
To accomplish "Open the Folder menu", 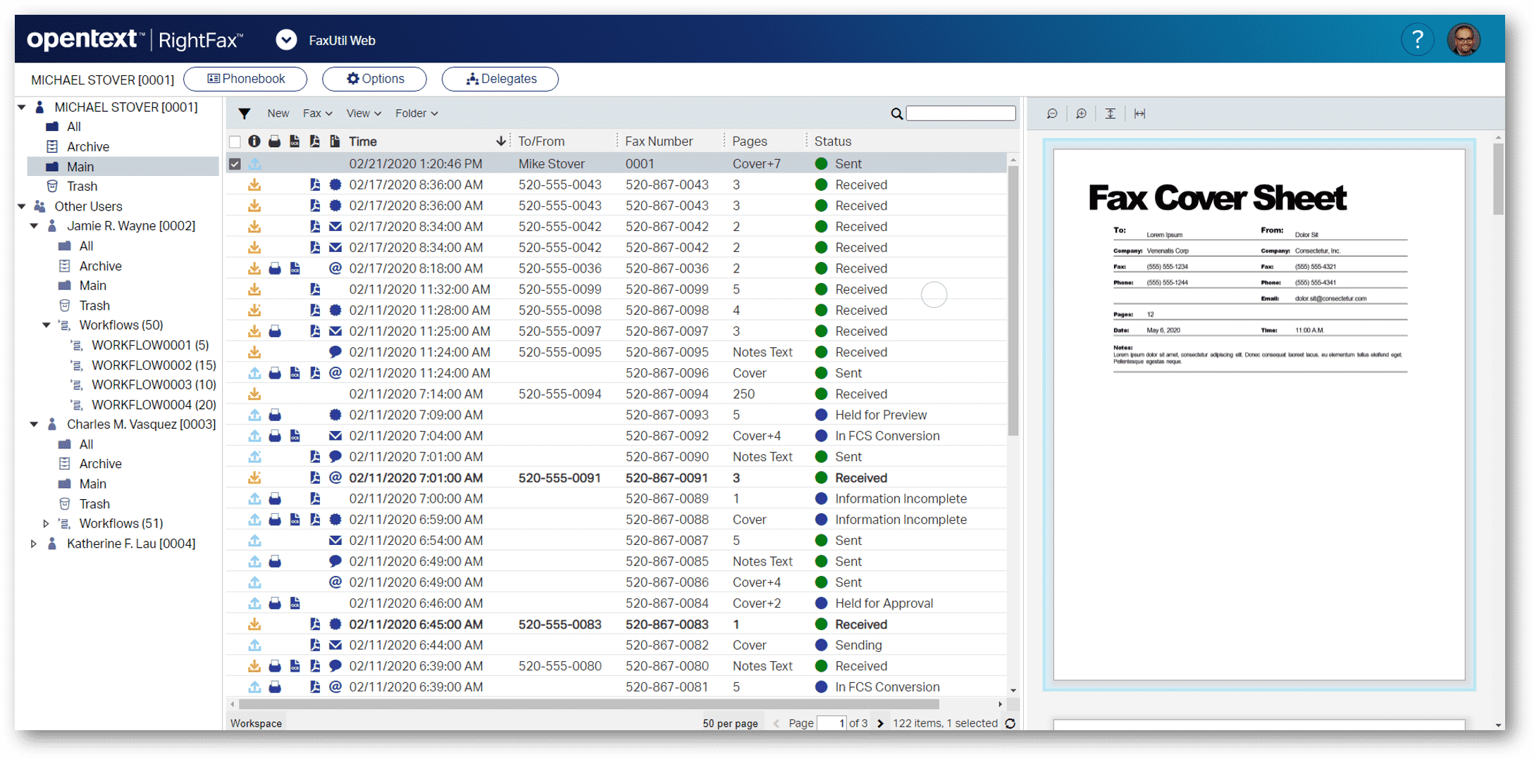I will click(x=415, y=113).
